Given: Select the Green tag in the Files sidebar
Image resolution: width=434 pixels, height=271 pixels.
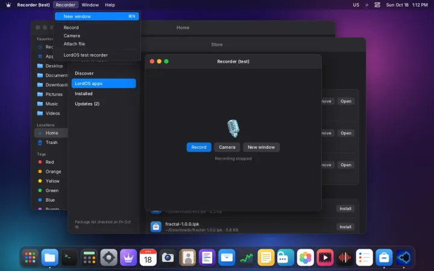Looking at the screenshot, I should pyautogui.click(x=51, y=190).
